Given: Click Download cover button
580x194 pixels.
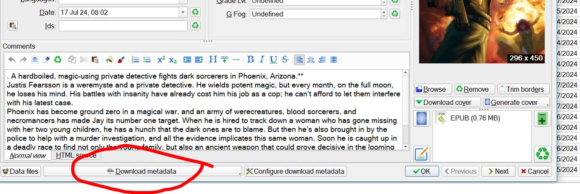Looking at the screenshot, I should 448,102.
